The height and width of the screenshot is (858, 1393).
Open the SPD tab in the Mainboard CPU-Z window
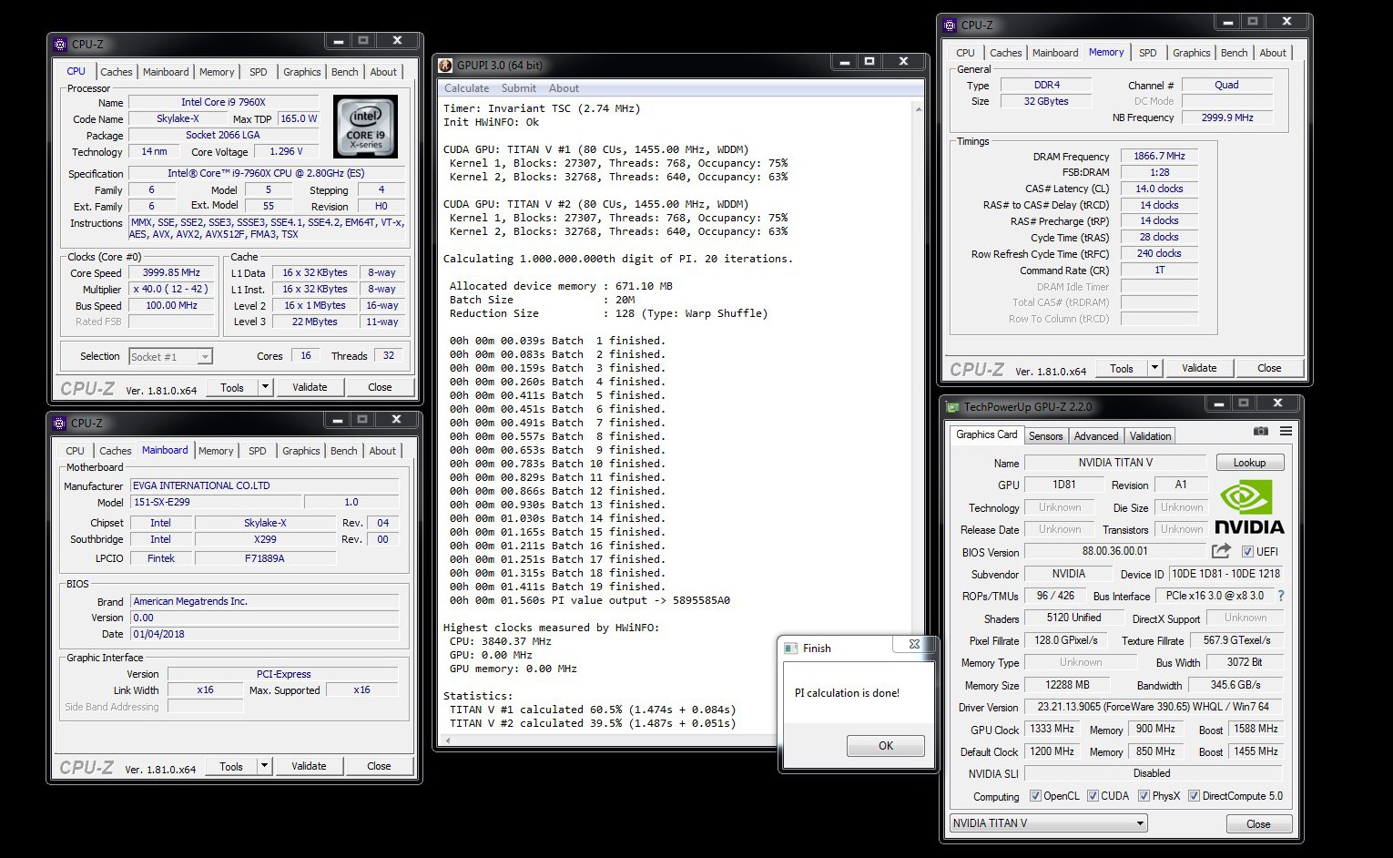point(258,451)
